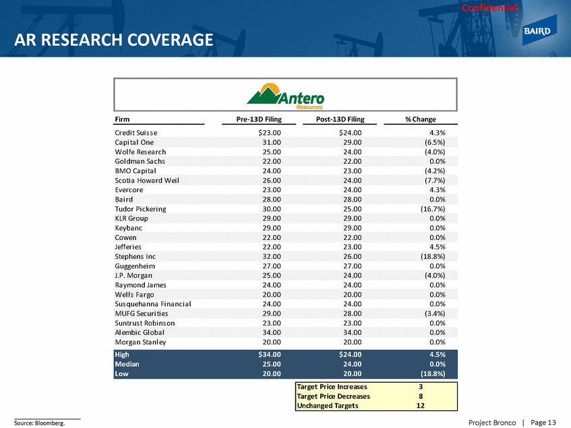The image size is (571, 428).
Task: Click Low row % change (18.8%)
Action: click(433, 374)
